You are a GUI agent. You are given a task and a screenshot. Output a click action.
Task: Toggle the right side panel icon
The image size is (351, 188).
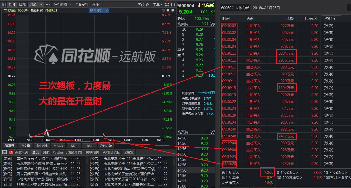tap(173, 5)
